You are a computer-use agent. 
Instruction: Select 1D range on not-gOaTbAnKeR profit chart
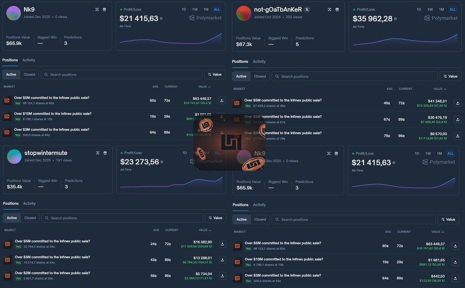[418, 9]
